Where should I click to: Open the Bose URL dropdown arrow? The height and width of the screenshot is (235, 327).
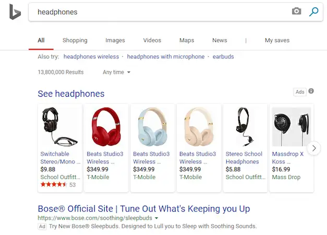click(156, 217)
